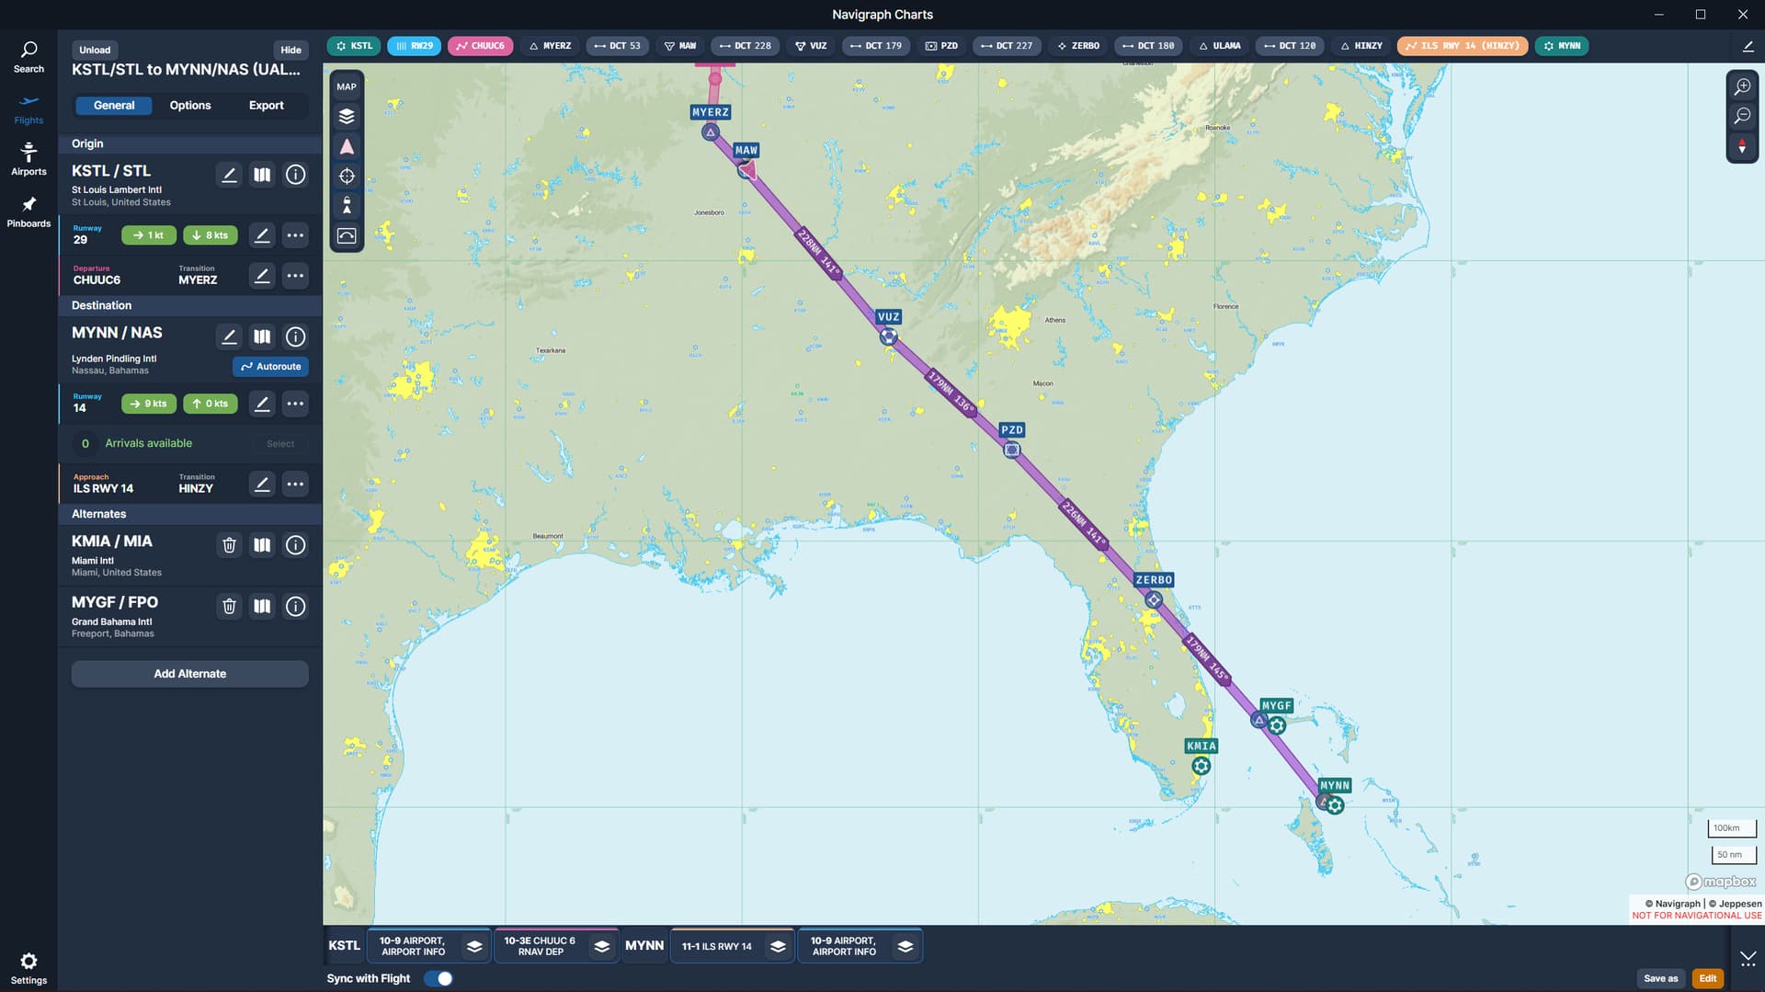This screenshot has height=992, width=1765.
Task: Switch to the Options tab
Action: coord(190,106)
